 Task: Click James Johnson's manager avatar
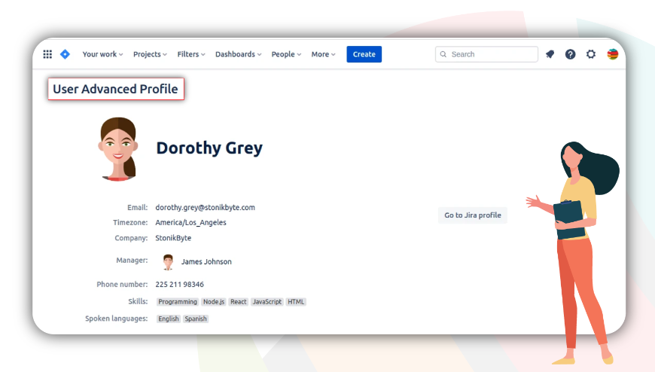[168, 262]
